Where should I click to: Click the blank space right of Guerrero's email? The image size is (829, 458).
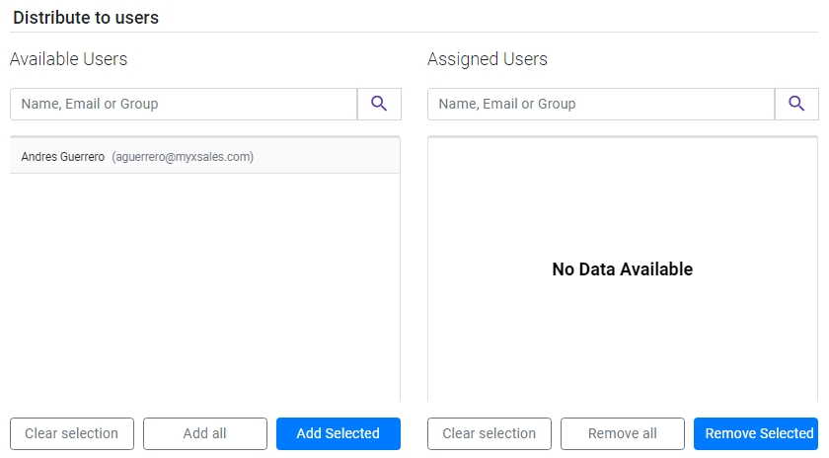327,157
